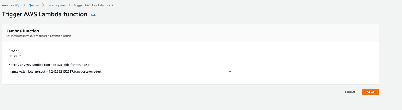Click the Trigger AWS Lambda function page heading
The height and width of the screenshot is (110, 402).
pos(45,14)
